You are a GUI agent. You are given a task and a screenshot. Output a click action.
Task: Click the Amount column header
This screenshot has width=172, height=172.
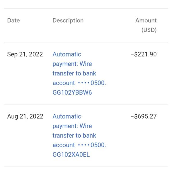point(146,21)
